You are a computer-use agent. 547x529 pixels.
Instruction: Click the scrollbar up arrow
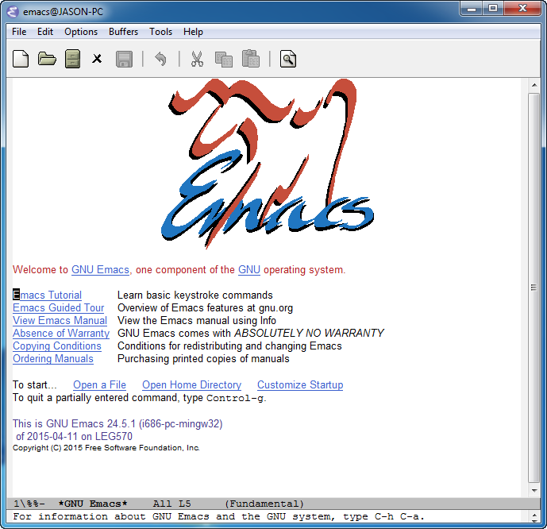pyautogui.click(x=534, y=85)
